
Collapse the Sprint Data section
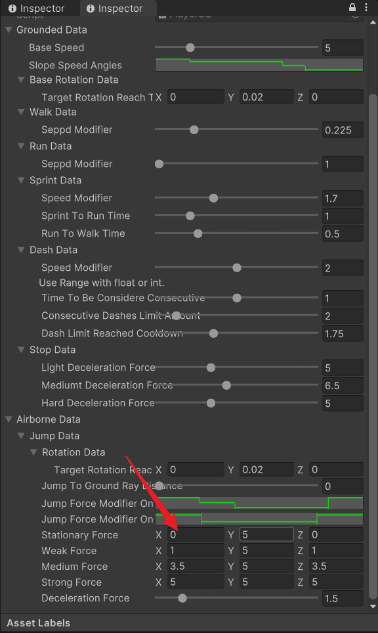22,181
